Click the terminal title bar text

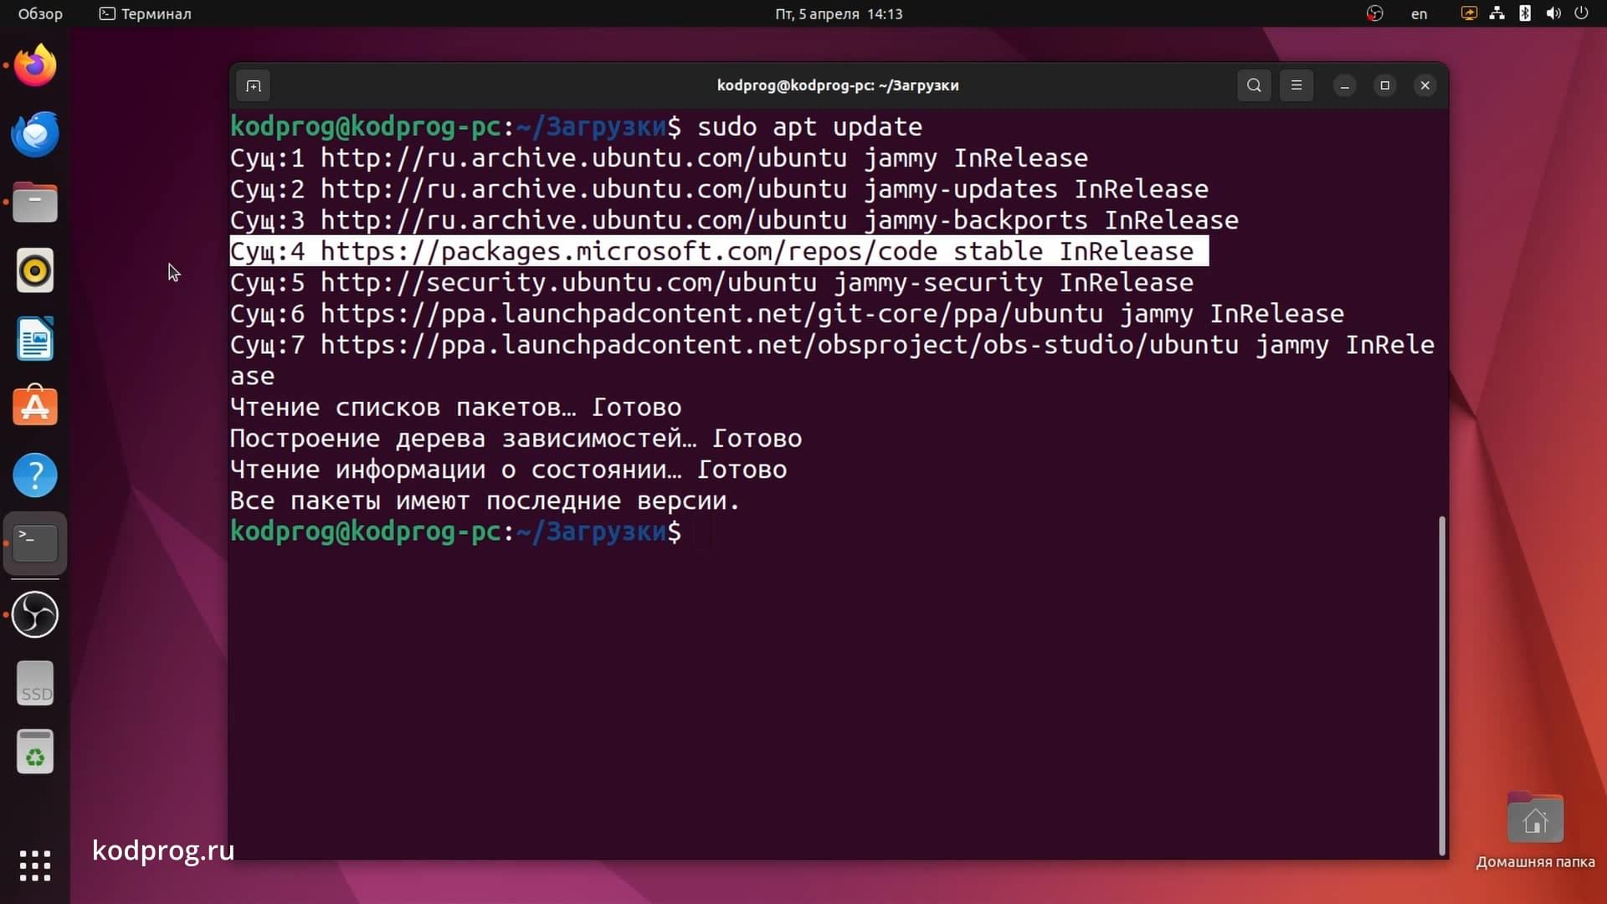tap(838, 85)
